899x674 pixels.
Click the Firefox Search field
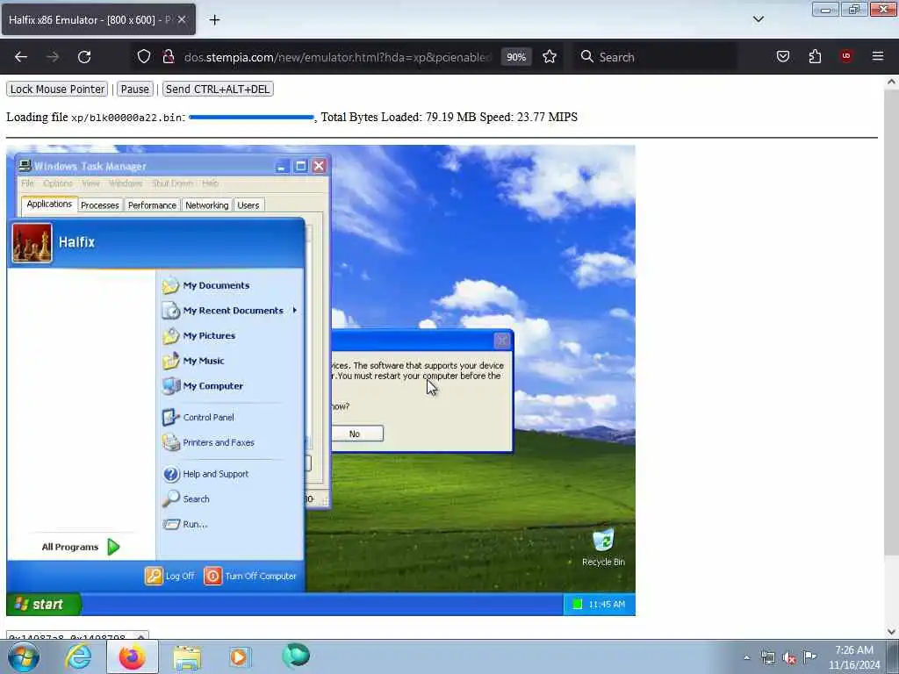coord(656,57)
